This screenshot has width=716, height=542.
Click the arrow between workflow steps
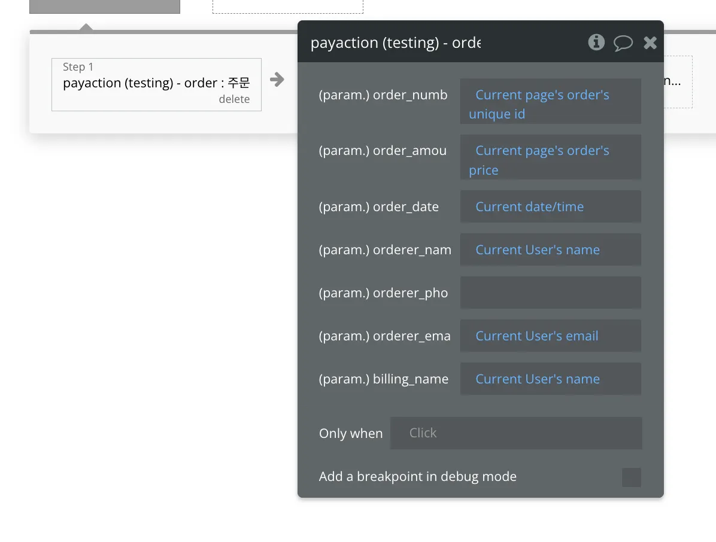point(277,79)
